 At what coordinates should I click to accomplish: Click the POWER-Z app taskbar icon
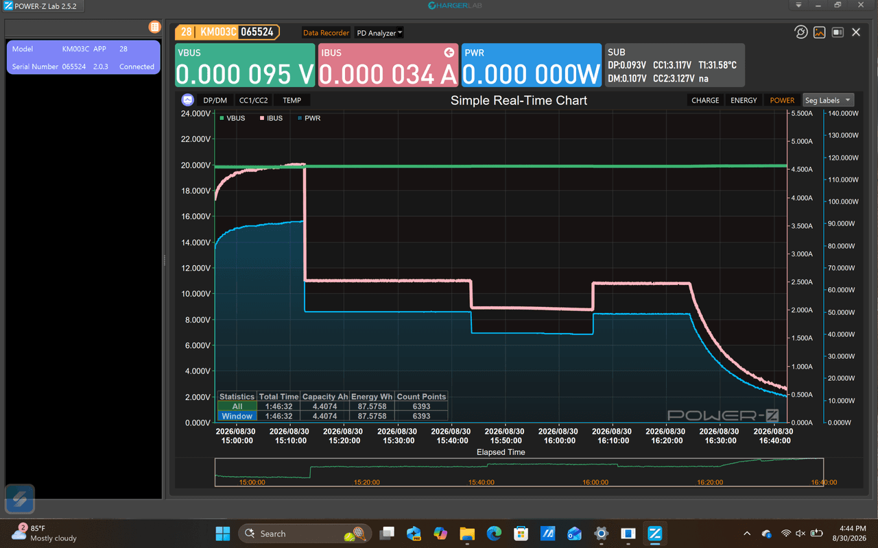(x=655, y=534)
